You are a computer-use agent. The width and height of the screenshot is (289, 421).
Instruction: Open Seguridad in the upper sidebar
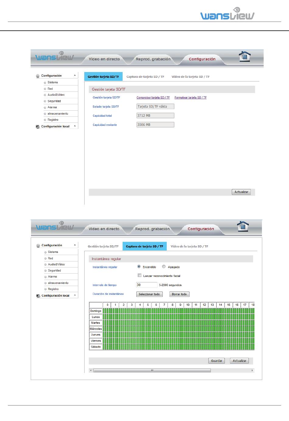[54, 101]
